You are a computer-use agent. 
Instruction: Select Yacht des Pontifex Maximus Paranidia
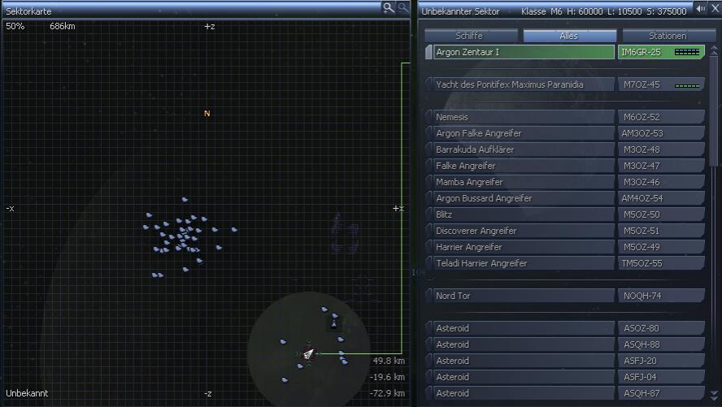(x=522, y=84)
